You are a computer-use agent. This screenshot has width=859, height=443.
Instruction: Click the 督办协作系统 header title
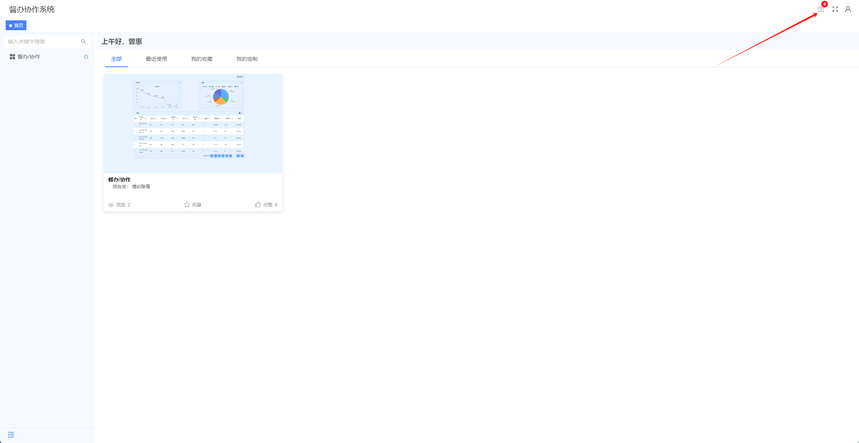point(32,9)
